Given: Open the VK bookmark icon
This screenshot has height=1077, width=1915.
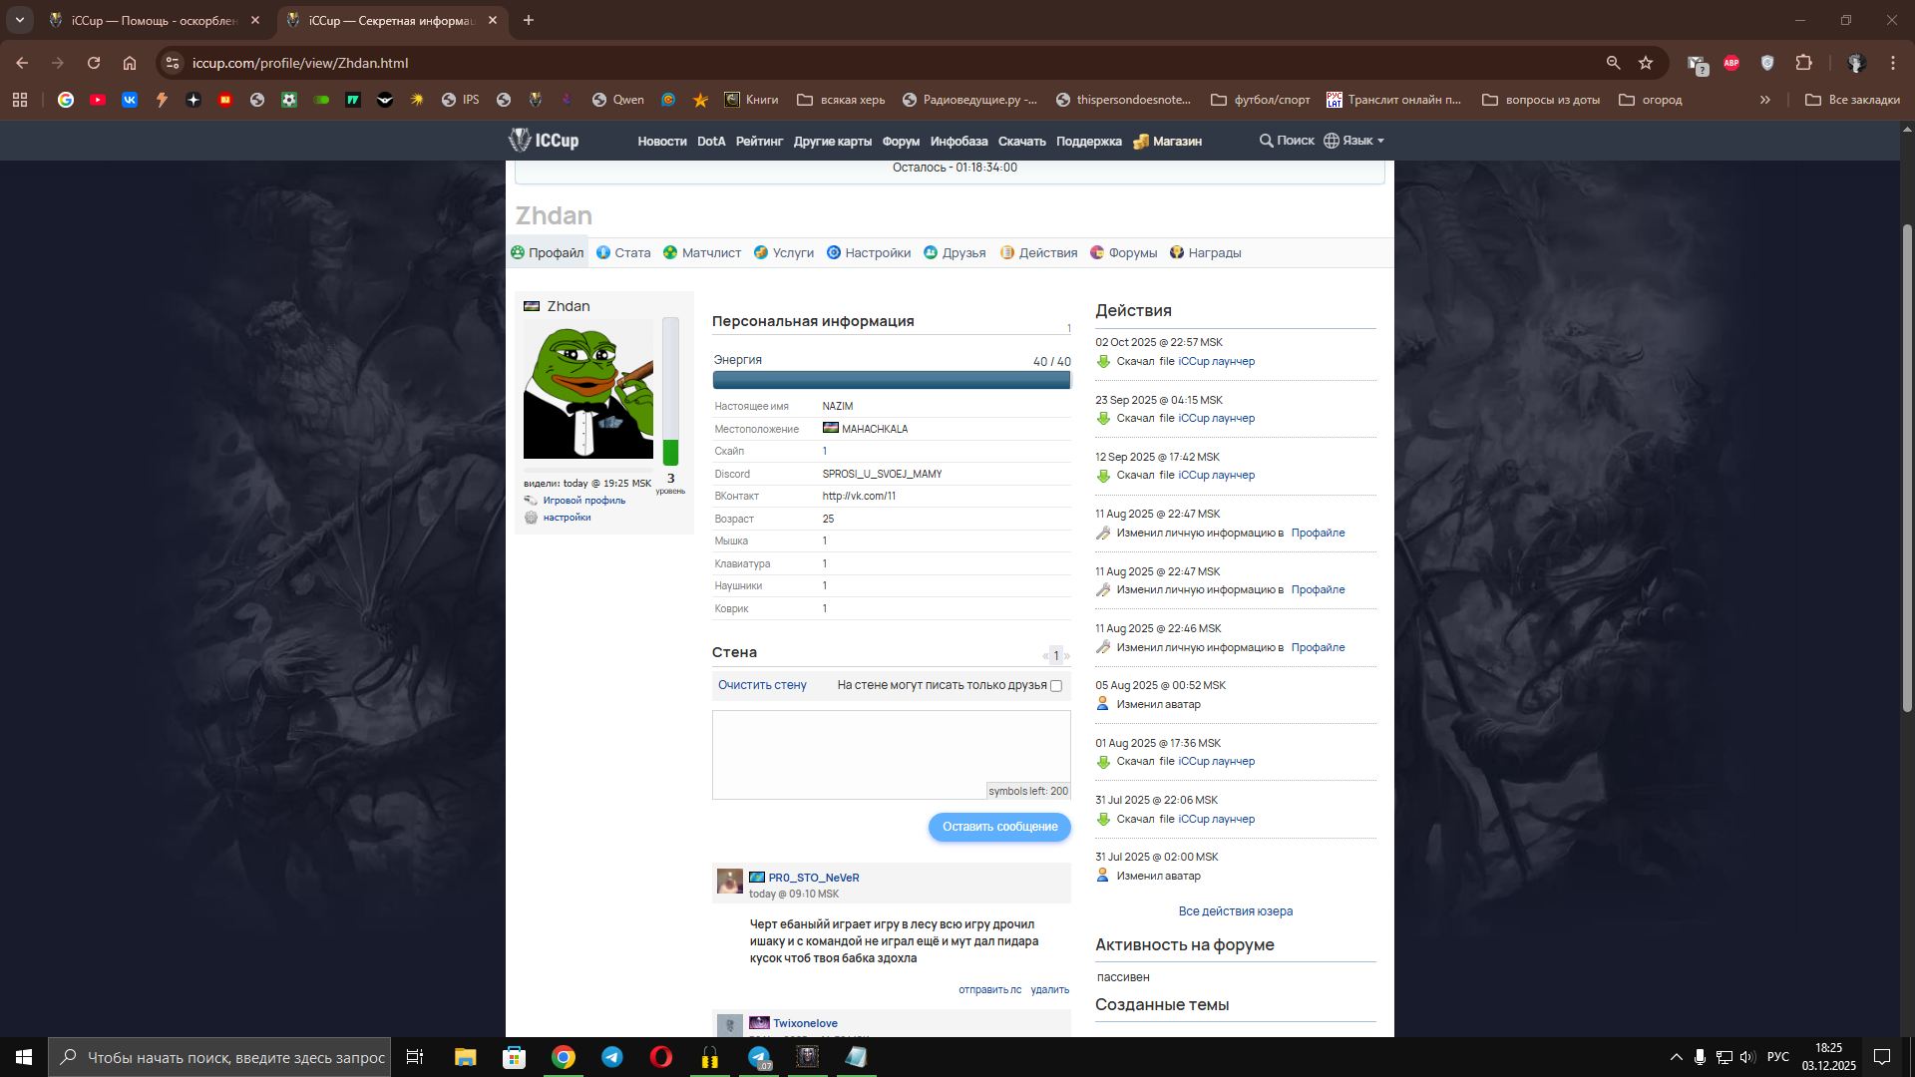Looking at the screenshot, I should [x=130, y=100].
